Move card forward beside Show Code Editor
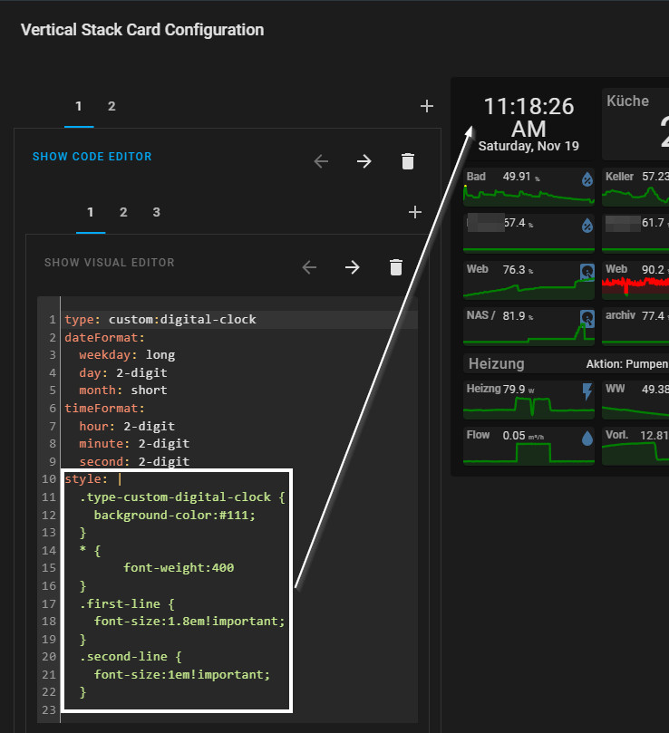The height and width of the screenshot is (733, 669). point(364,161)
